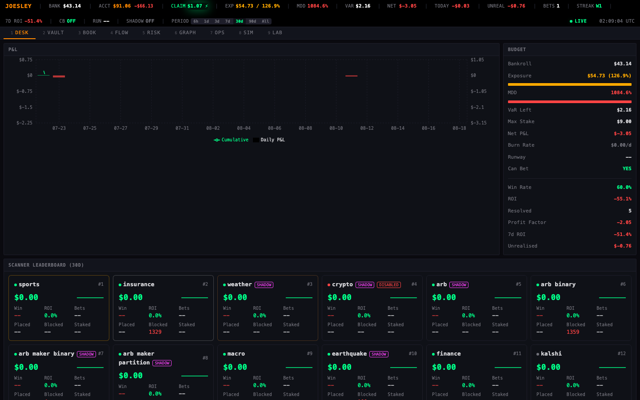
Task: Open the insurance scanner card title
Action: pos(139,284)
